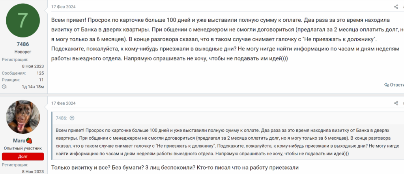The image size is (404, 174).
Task: Click the reactions count 11
Action: [x=41, y=80]
